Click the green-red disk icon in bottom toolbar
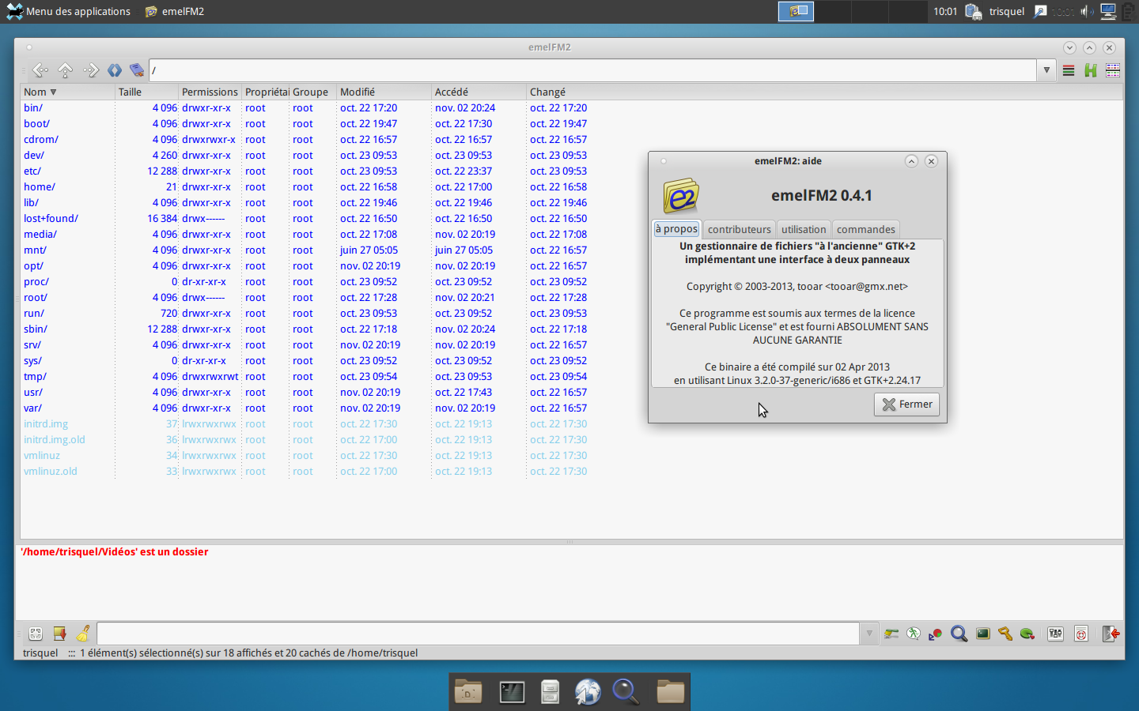Screen dimensions: 1139x711 click(x=1027, y=634)
